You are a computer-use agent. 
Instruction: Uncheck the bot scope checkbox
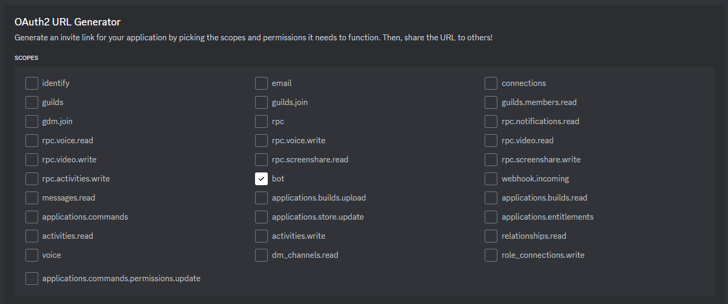pos(261,179)
